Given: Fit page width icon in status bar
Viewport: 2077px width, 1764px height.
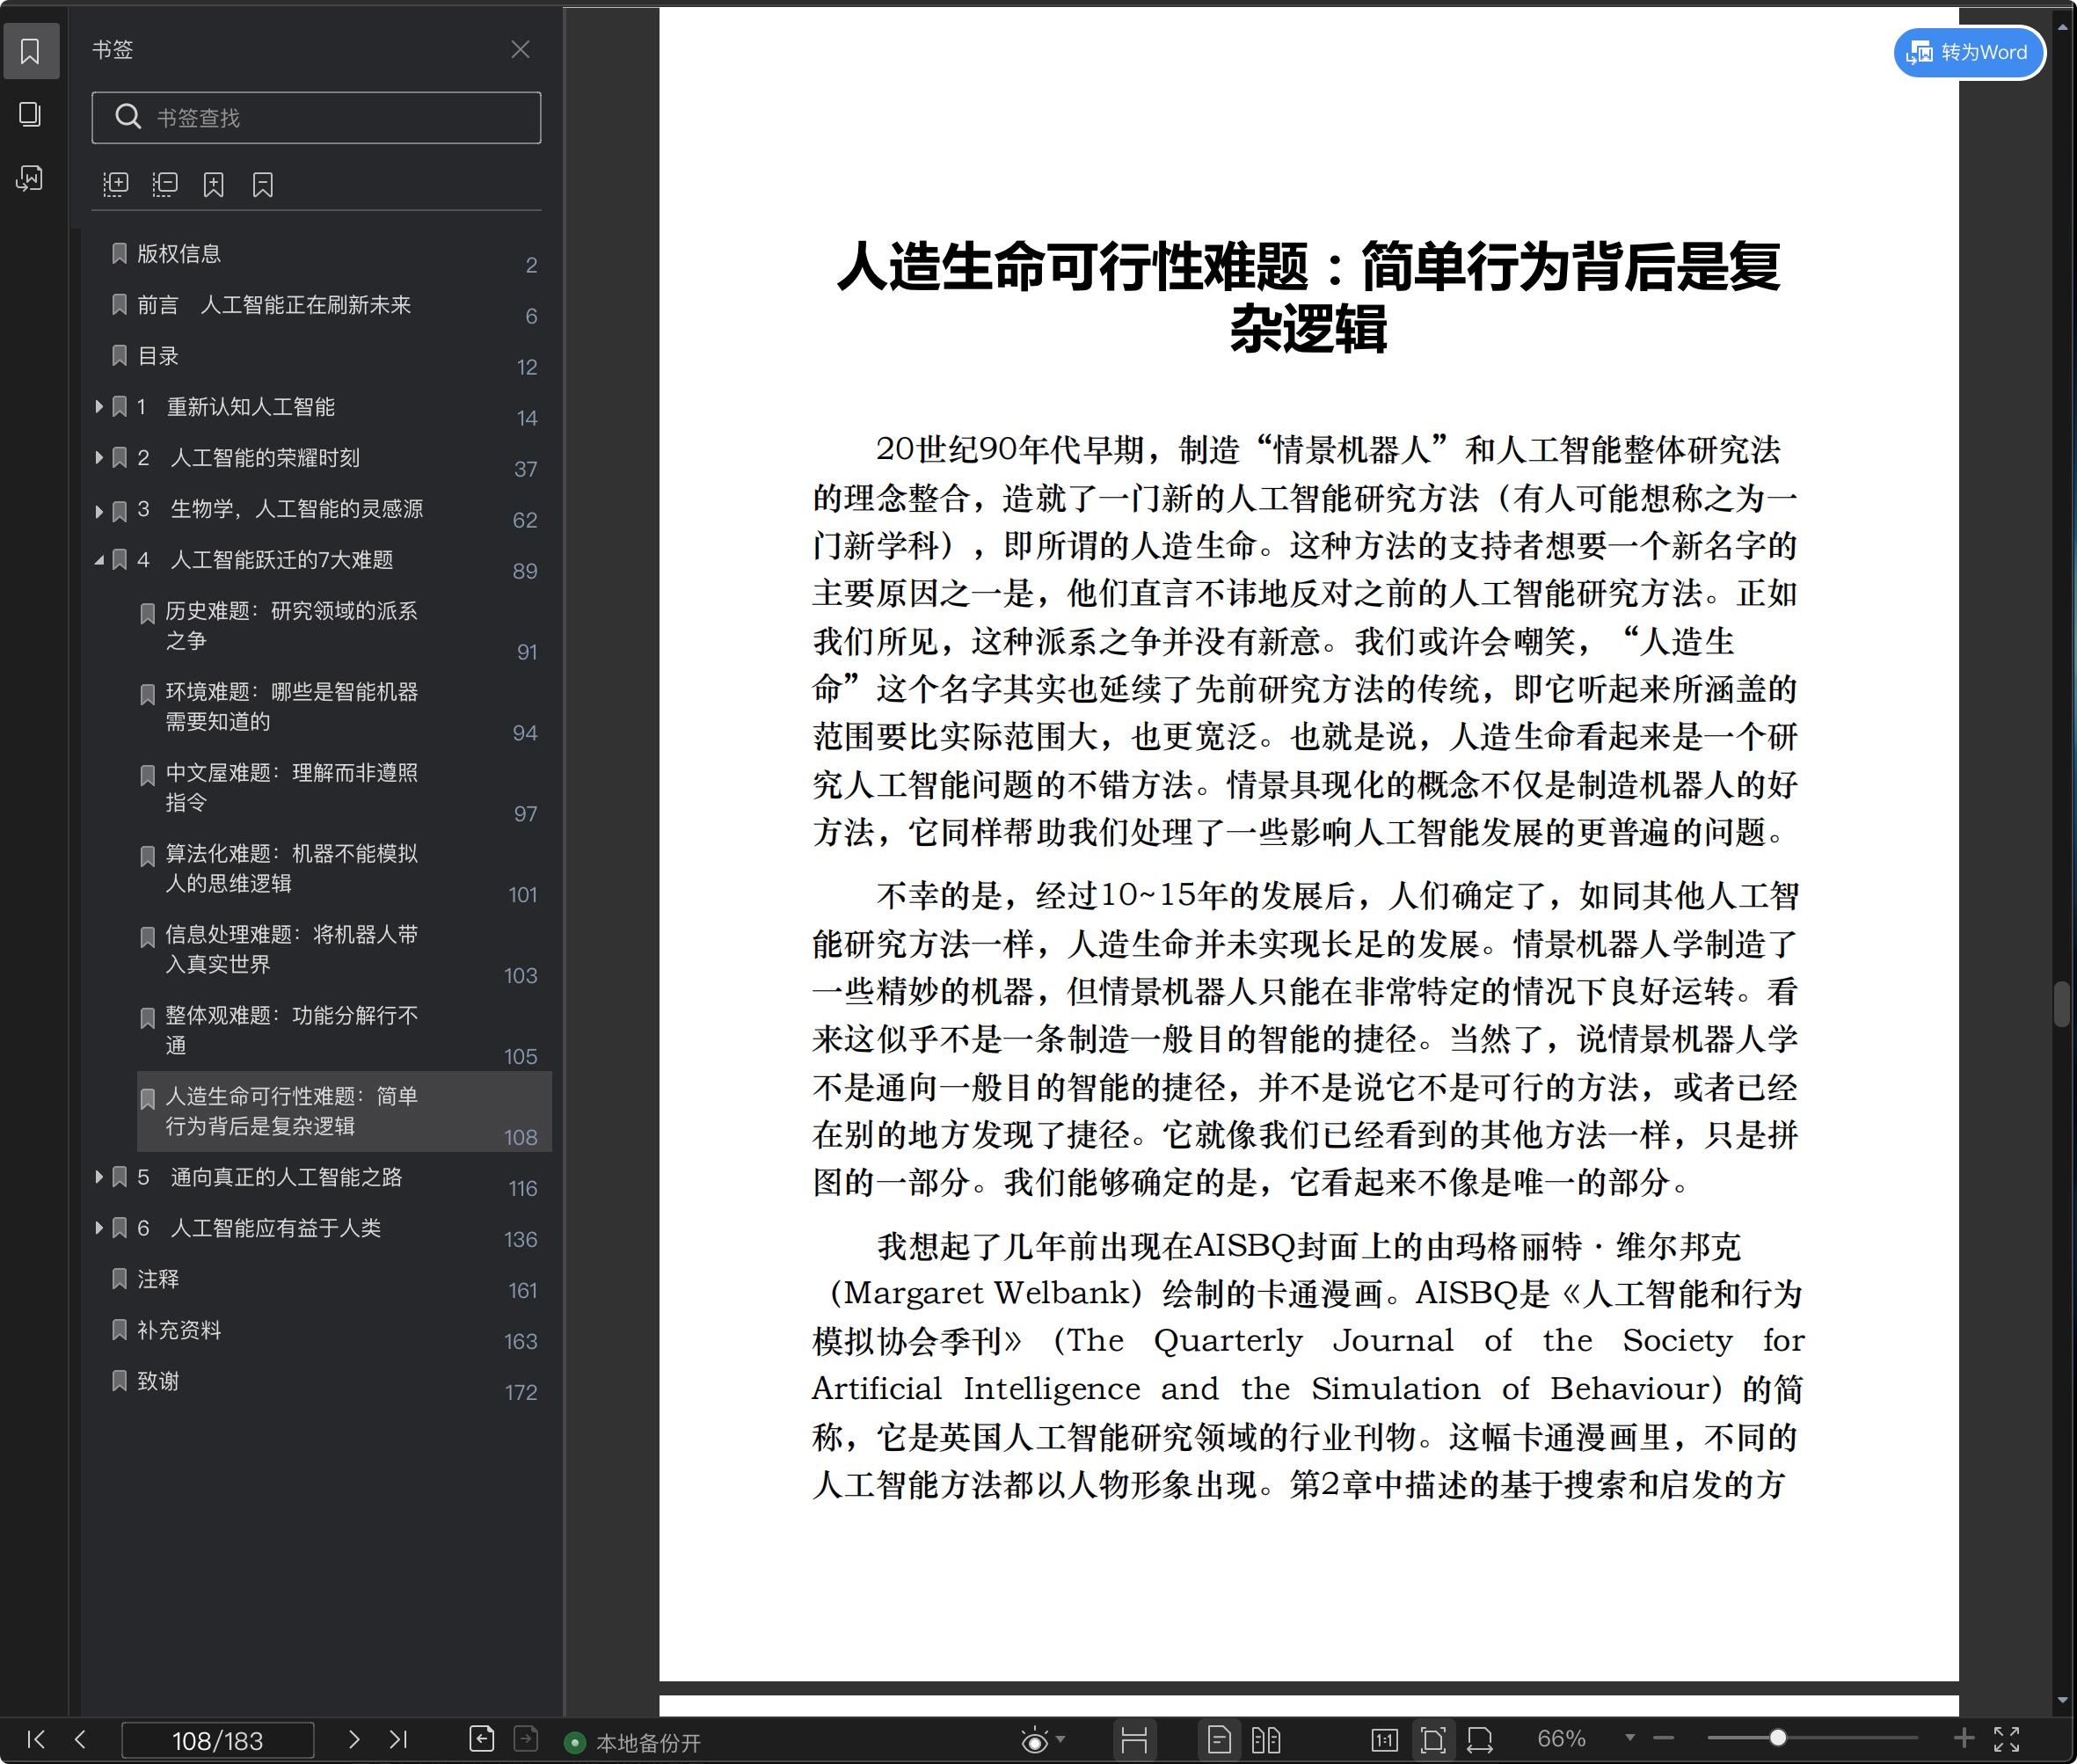Looking at the screenshot, I should (x=1480, y=1740).
